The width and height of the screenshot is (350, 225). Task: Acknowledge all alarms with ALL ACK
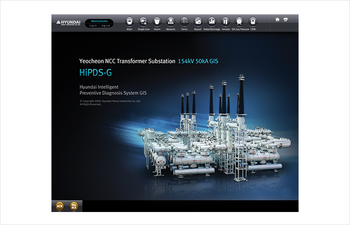[74, 206]
